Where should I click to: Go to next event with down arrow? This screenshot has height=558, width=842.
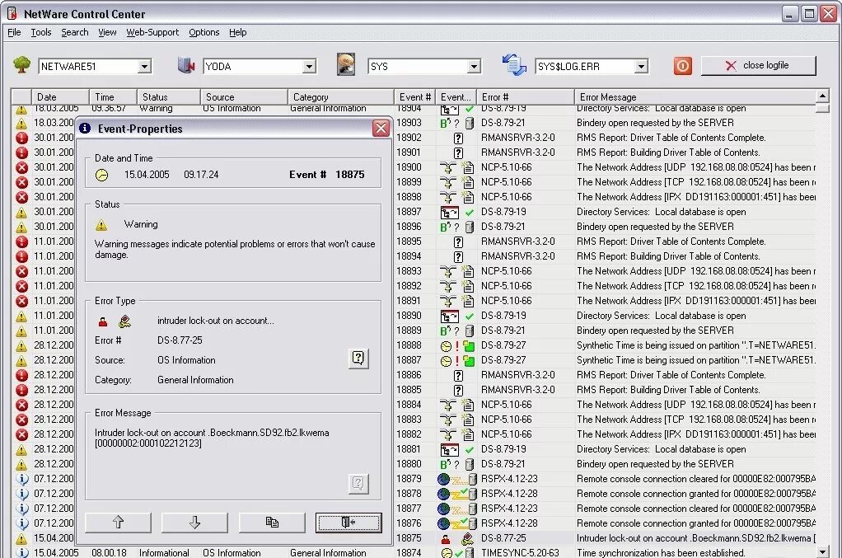(x=195, y=522)
